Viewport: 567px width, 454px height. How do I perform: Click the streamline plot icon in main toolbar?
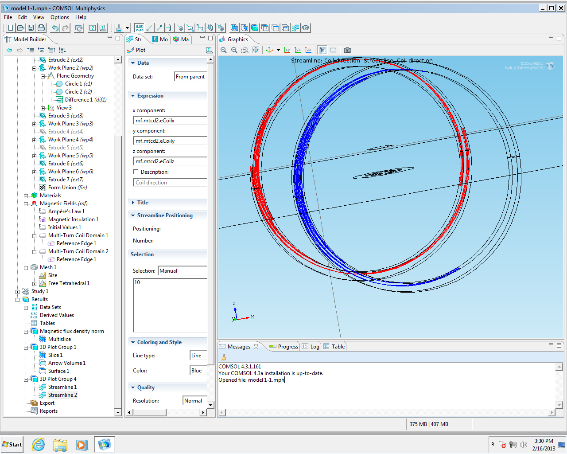(295, 28)
